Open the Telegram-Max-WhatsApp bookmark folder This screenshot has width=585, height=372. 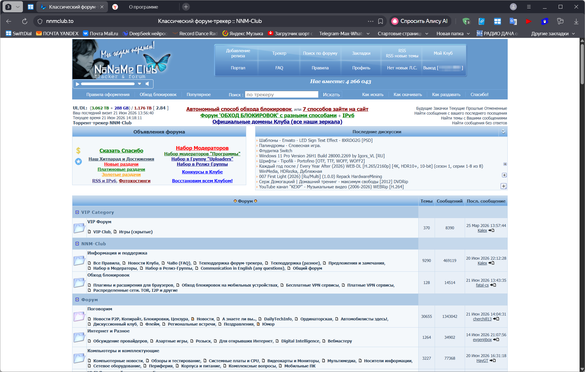(x=344, y=34)
